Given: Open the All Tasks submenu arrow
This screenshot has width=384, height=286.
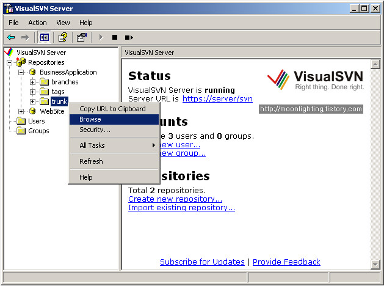Looking at the screenshot, I should pos(154,145).
